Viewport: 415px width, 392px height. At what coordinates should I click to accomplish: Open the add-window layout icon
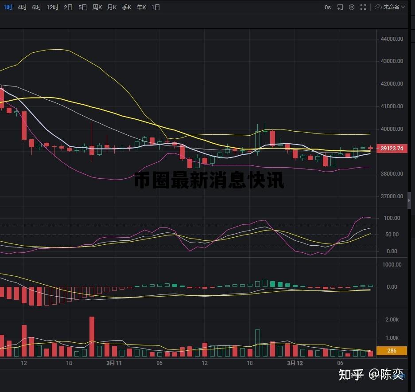click(340, 7)
